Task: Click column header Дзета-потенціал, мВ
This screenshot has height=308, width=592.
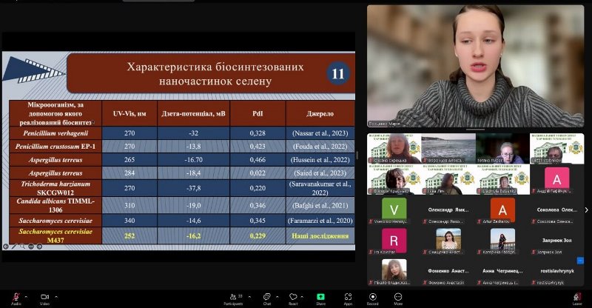Action: [x=193, y=113]
